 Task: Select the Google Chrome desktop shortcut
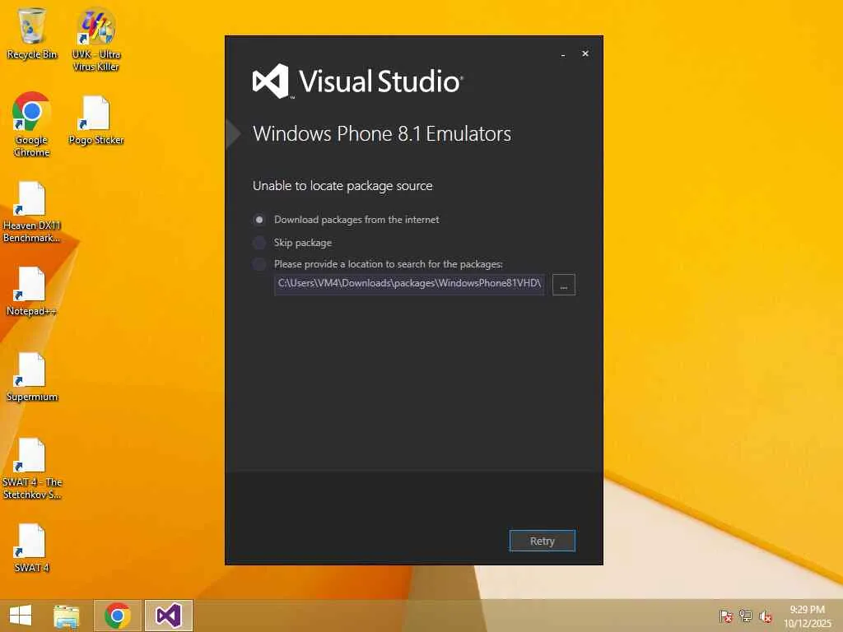pyautogui.click(x=32, y=125)
